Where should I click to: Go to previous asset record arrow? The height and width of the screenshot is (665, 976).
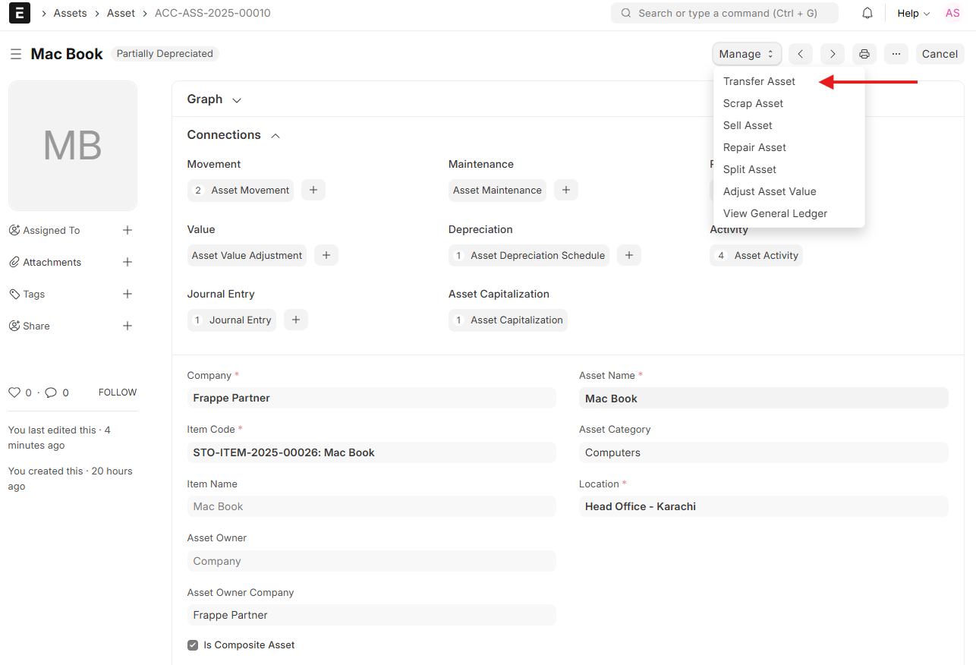click(x=800, y=54)
